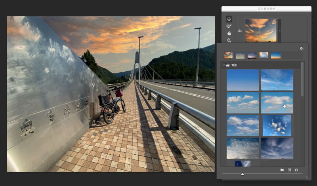317x186 pixels.
Task: Choose the mackerel speckled cloud sky preset
Action: [x=243, y=148]
